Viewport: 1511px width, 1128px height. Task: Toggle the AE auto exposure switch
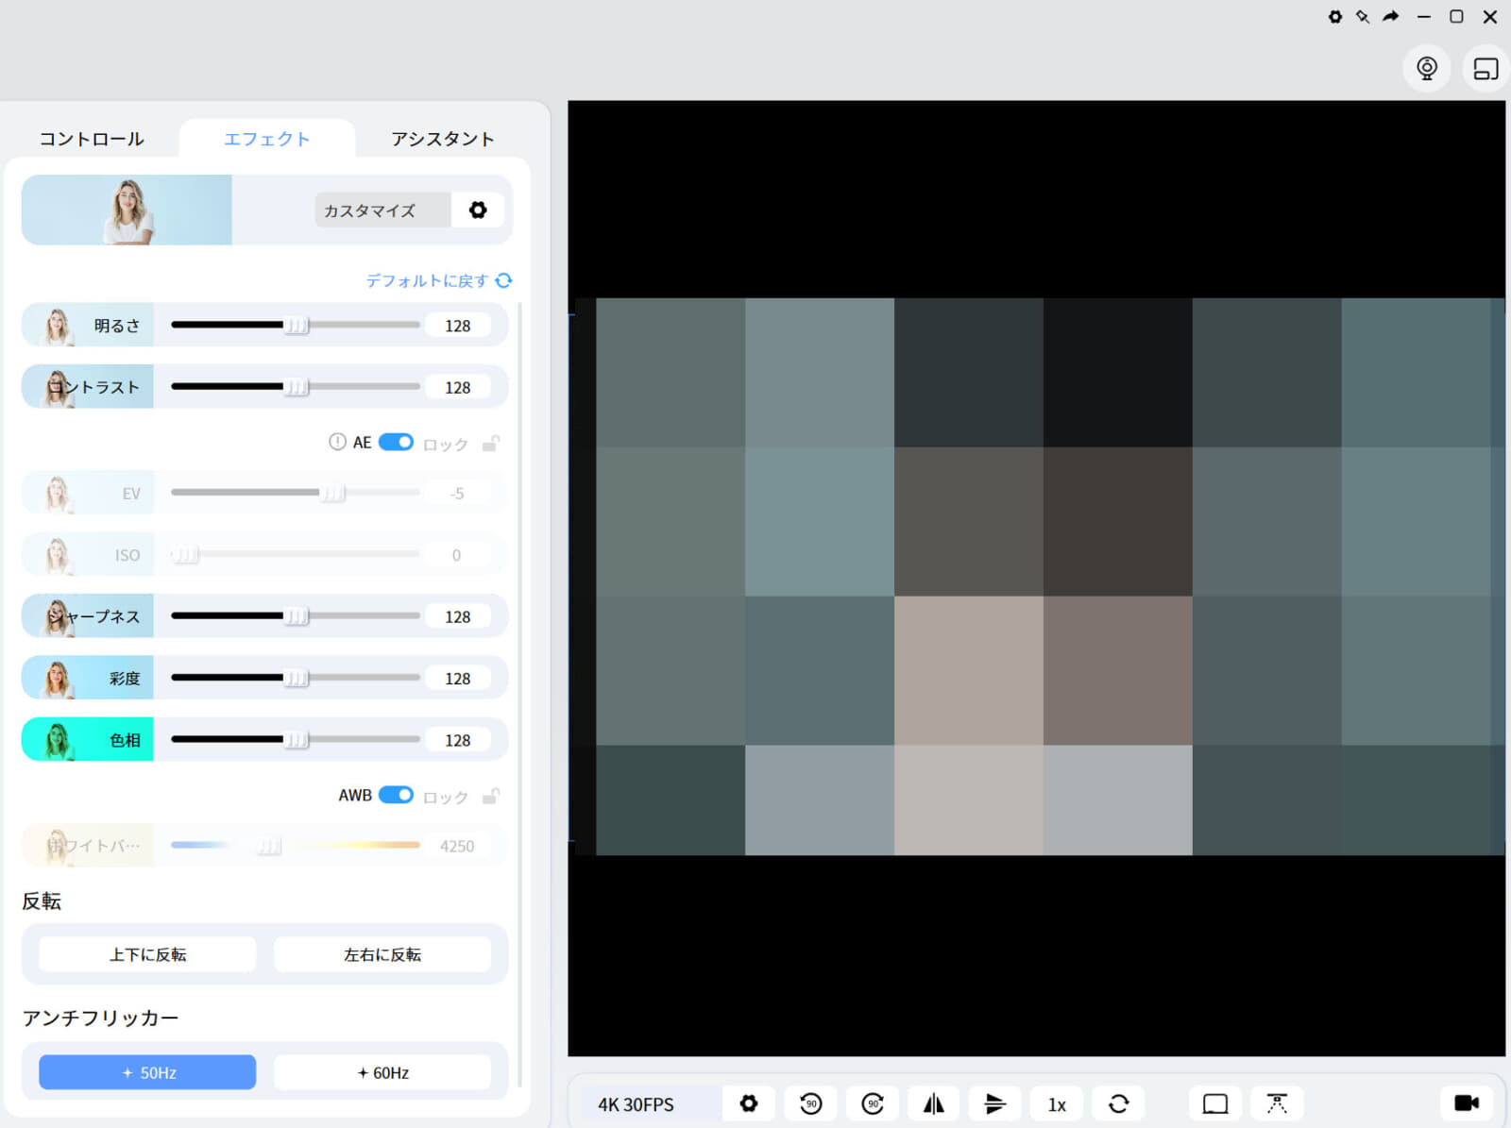[396, 443]
